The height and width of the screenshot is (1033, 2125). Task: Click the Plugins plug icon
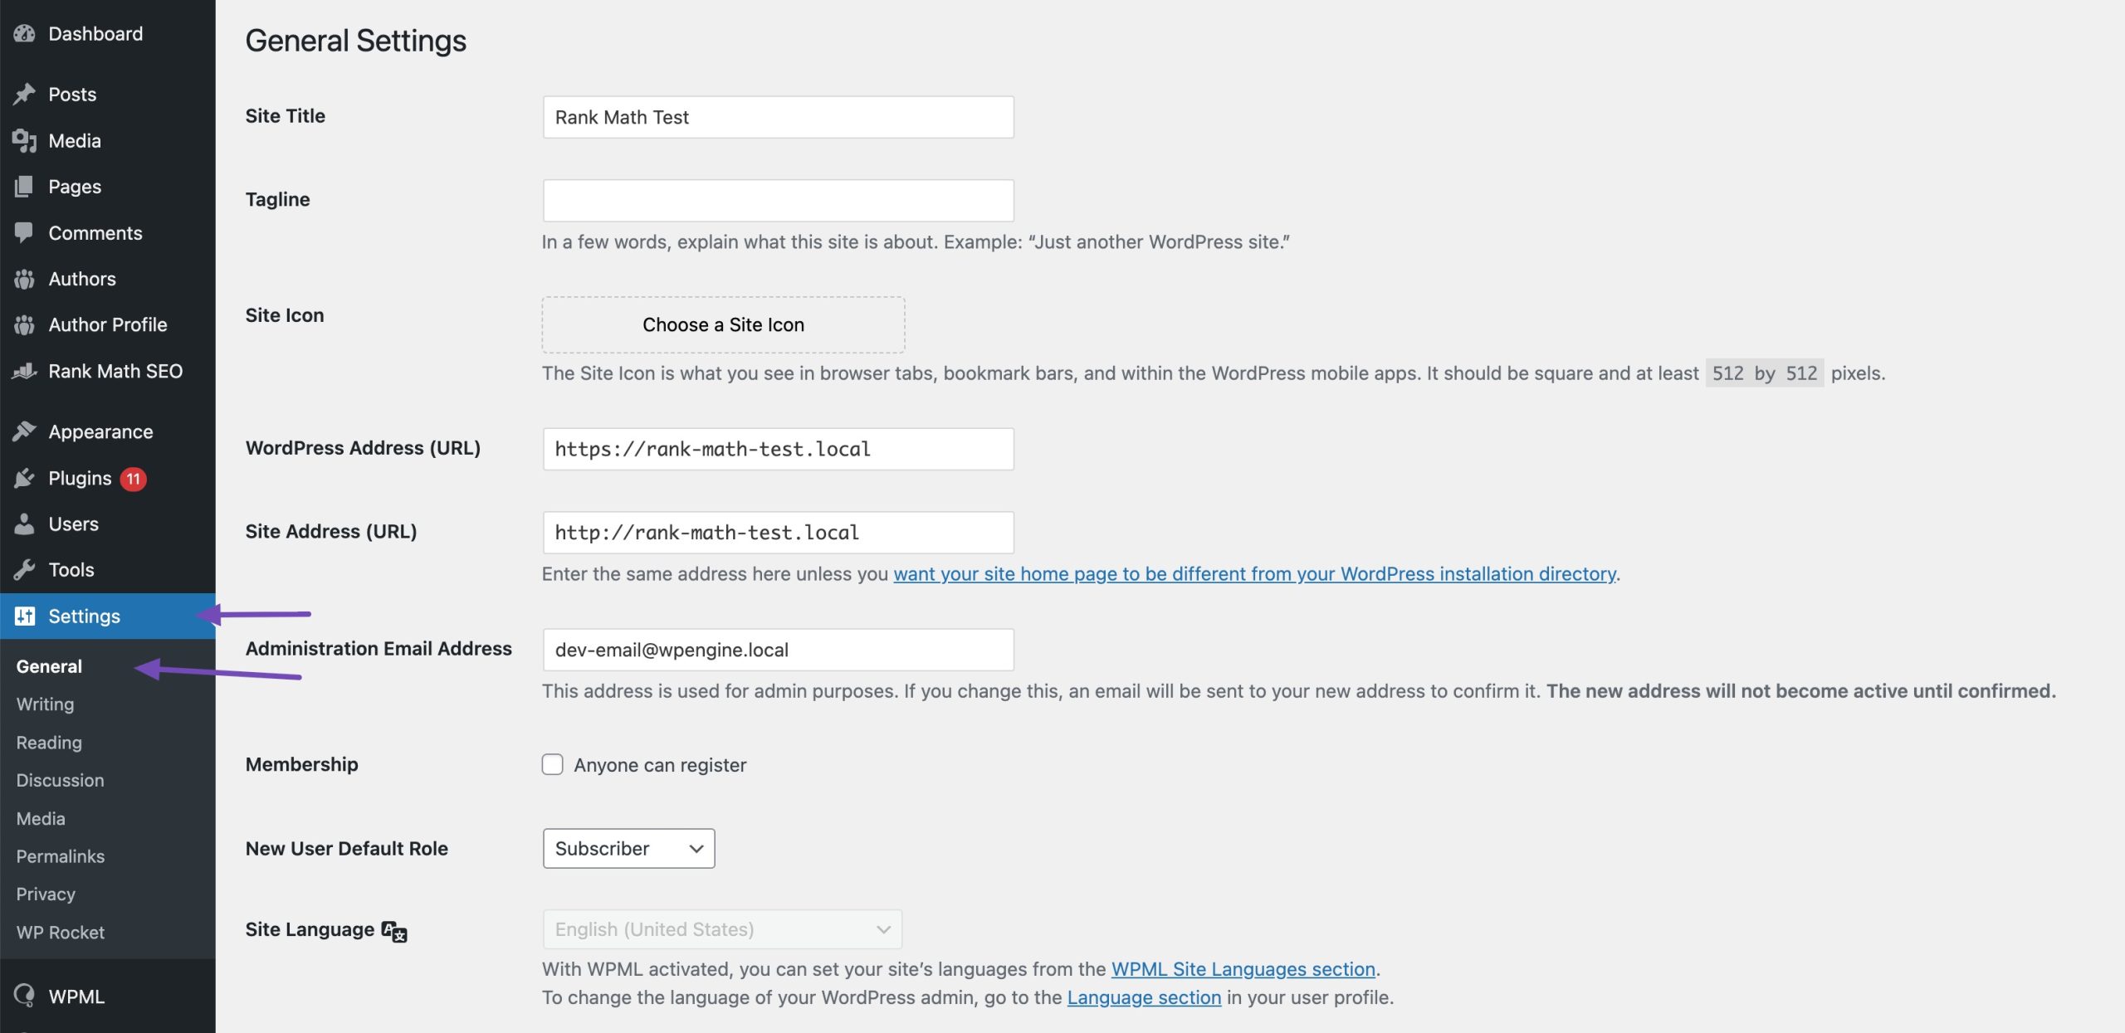click(24, 478)
